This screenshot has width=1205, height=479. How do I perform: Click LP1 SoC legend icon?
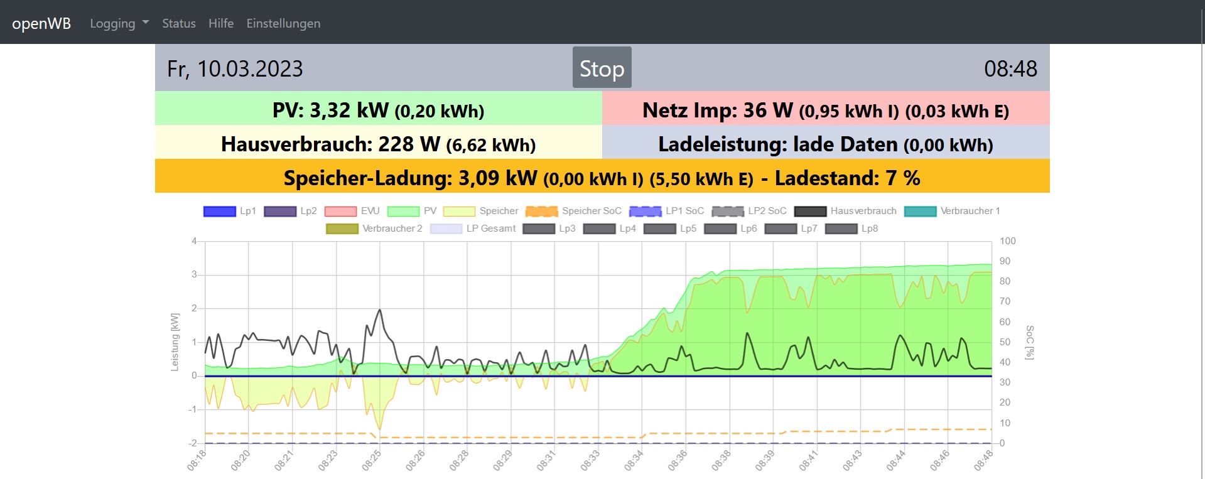645,211
